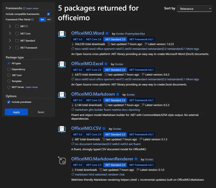
Task: Select the Dependency package type
Action: coord(9,69)
